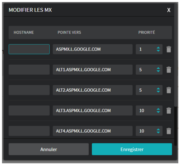The width and height of the screenshot is (181, 166).
Task: Remove the ALT2.ASPMX.L.GOOGLE.COM record via trash icon
Action: pos(169,90)
